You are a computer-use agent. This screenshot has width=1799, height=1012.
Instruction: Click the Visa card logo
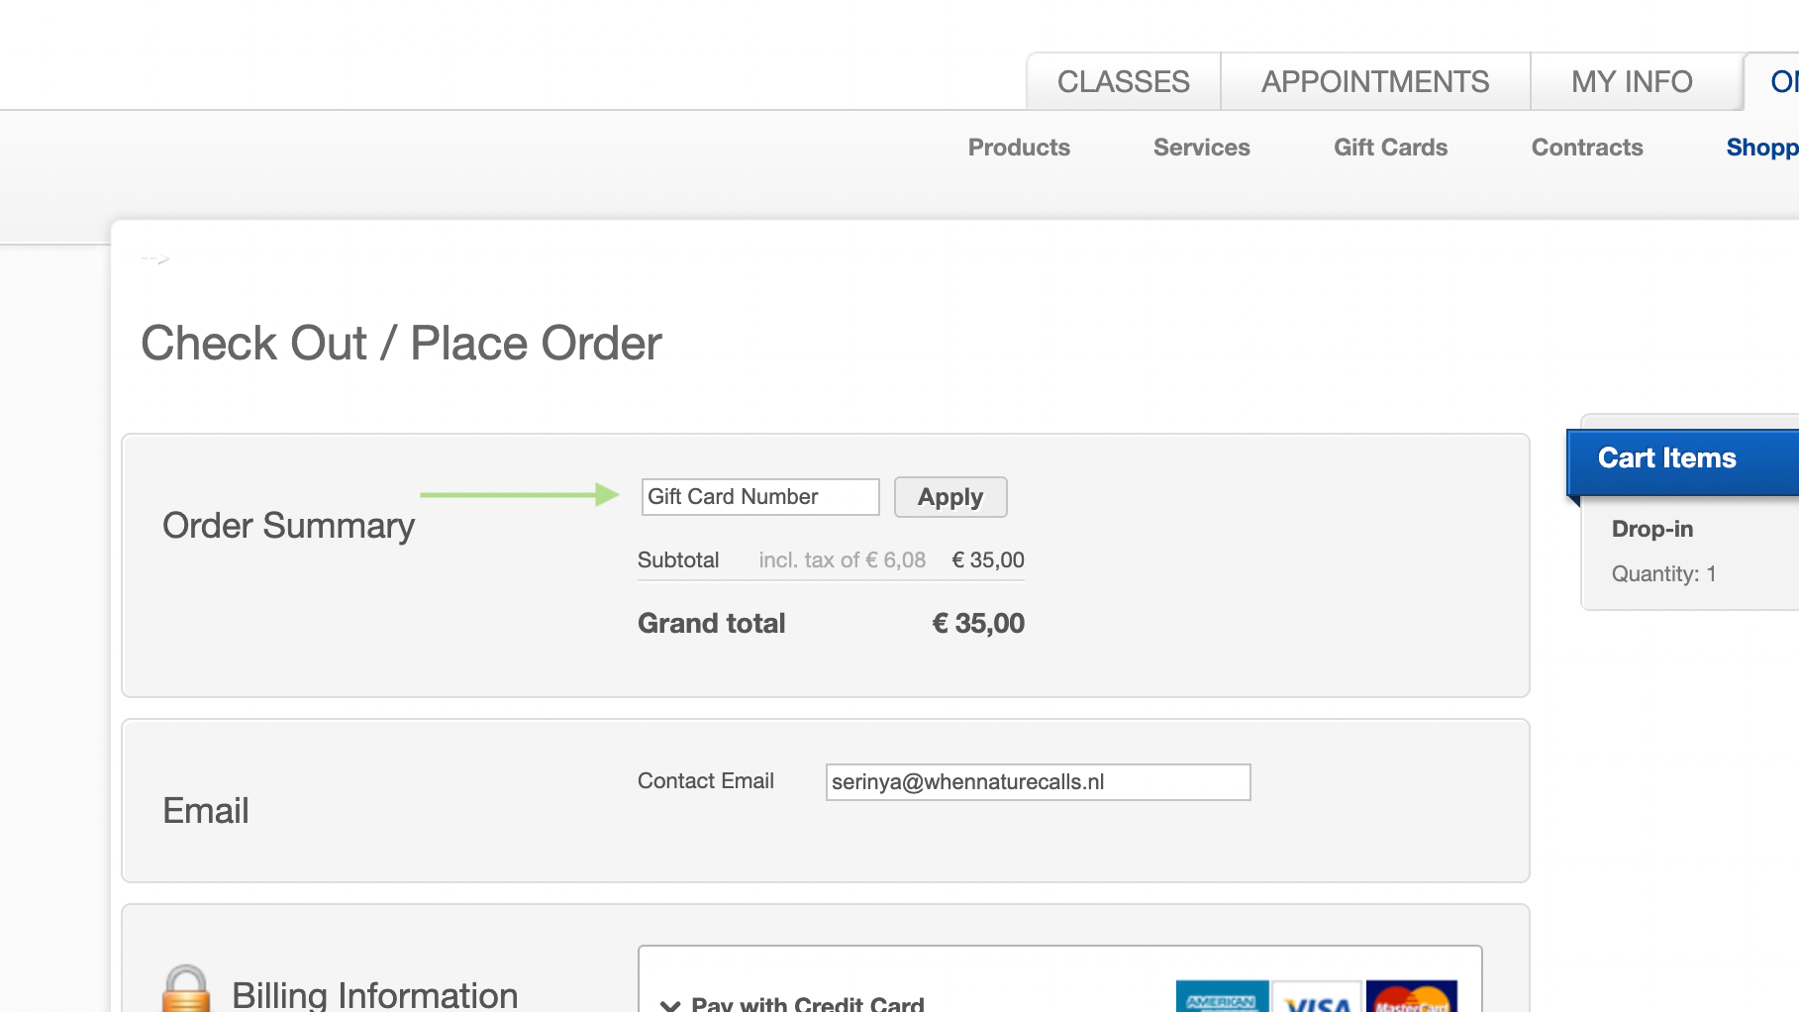(x=1317, y=998)
